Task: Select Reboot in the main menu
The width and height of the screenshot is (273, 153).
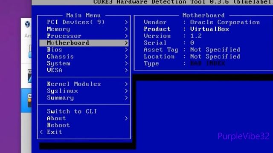Action: [84, 125]
